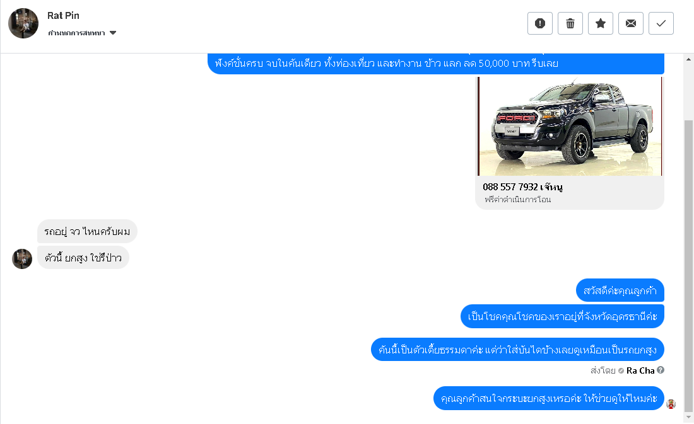This screenshot has width=694, height=424.
Task: Expand the conversation label dropdown under Rat Pin
Action: (x=82, y=33)
